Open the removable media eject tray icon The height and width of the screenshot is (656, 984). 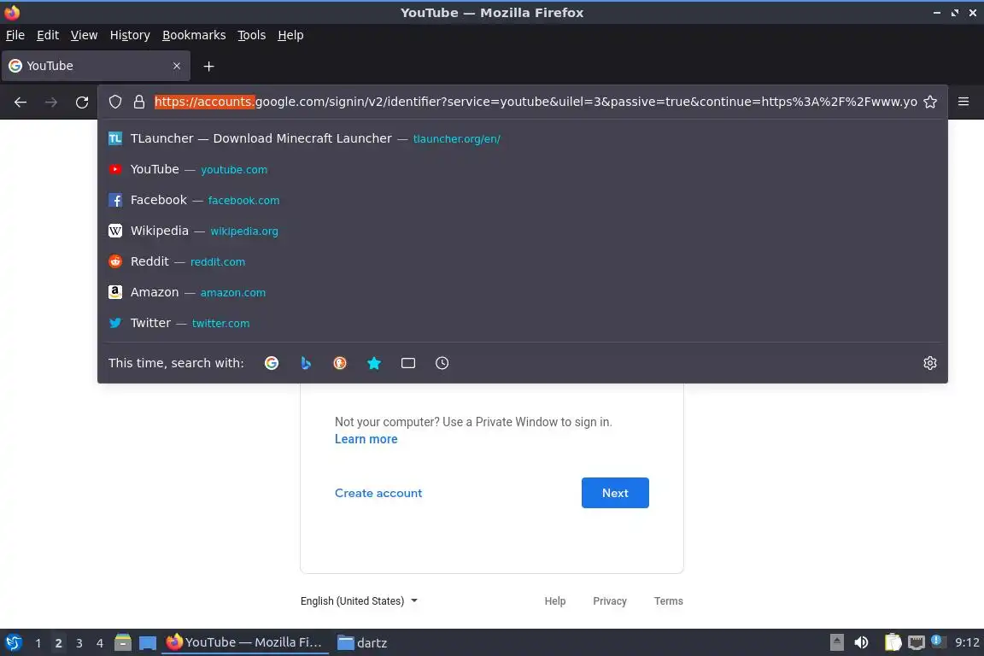(836, 642)
